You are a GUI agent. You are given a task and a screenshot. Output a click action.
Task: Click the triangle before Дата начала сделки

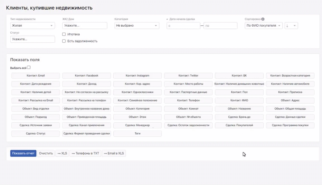click(167, 19)
